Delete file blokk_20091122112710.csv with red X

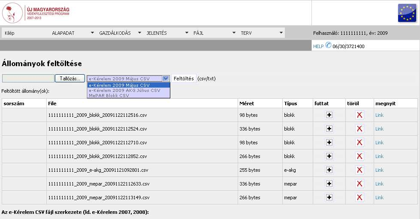click(360, 142)
